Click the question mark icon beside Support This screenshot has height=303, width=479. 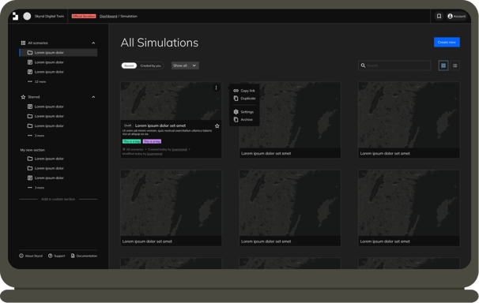(x=50, y=256)
